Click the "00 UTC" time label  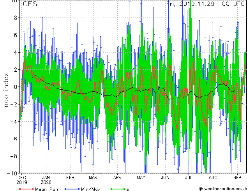tap(233, 4)
